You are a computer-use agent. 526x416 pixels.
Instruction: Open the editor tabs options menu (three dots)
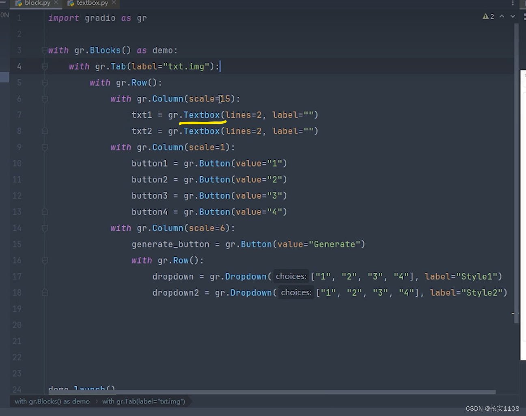[x=513, y=3]
